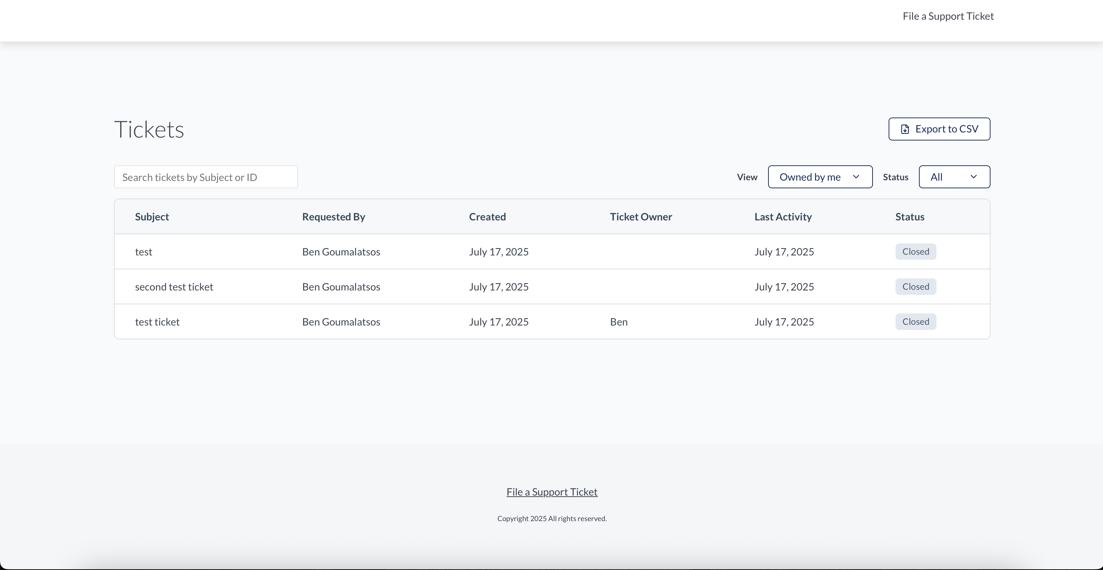Click the Created date of 'test ticket' row
The height and width of the screenshot is (570, 1103).
pyautogui.click(x=499, y=322)
